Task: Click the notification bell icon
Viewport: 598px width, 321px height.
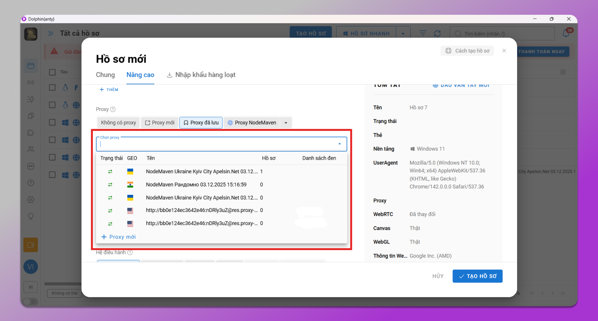Action: (566, 34)
